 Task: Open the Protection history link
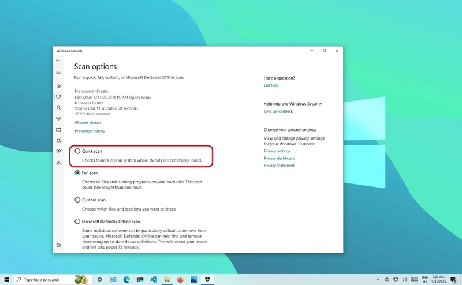click(x=90, y=131)
